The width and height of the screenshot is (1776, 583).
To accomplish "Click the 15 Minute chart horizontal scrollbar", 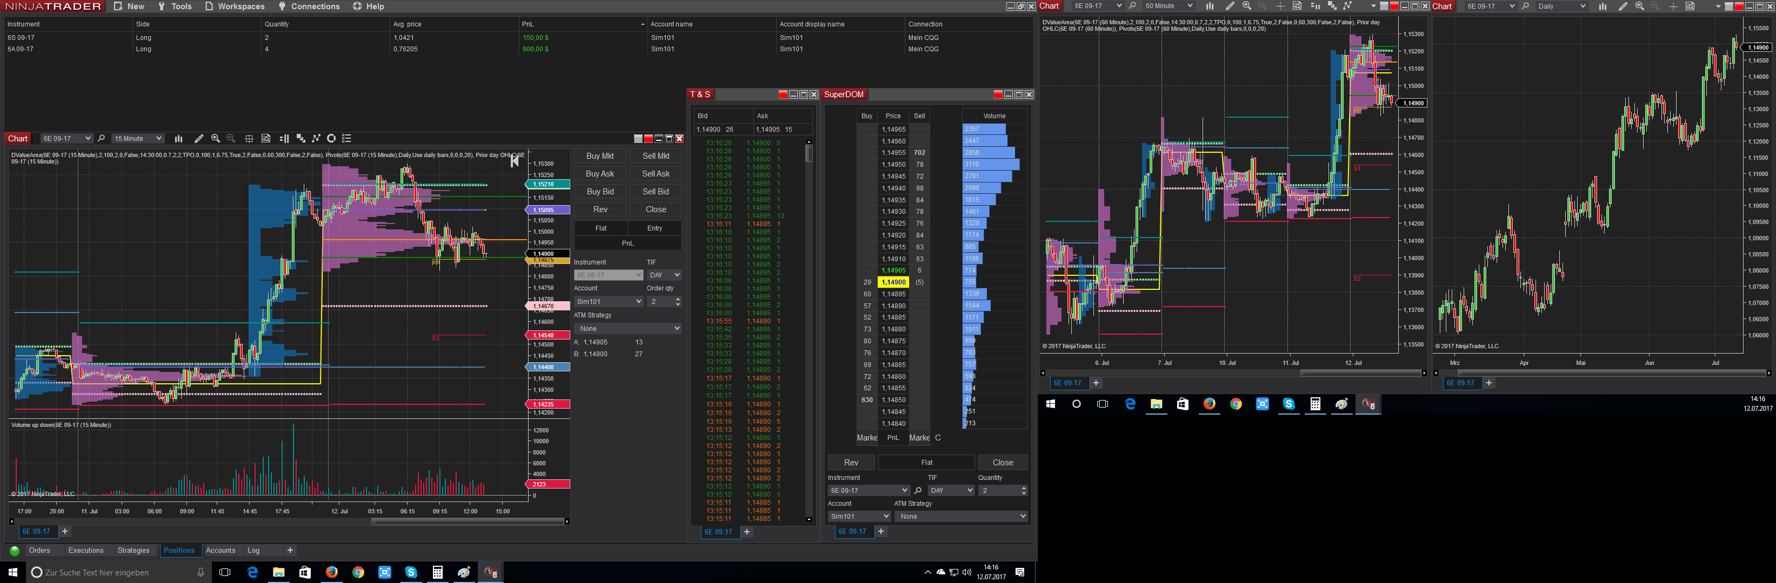I will pos(468,522).
